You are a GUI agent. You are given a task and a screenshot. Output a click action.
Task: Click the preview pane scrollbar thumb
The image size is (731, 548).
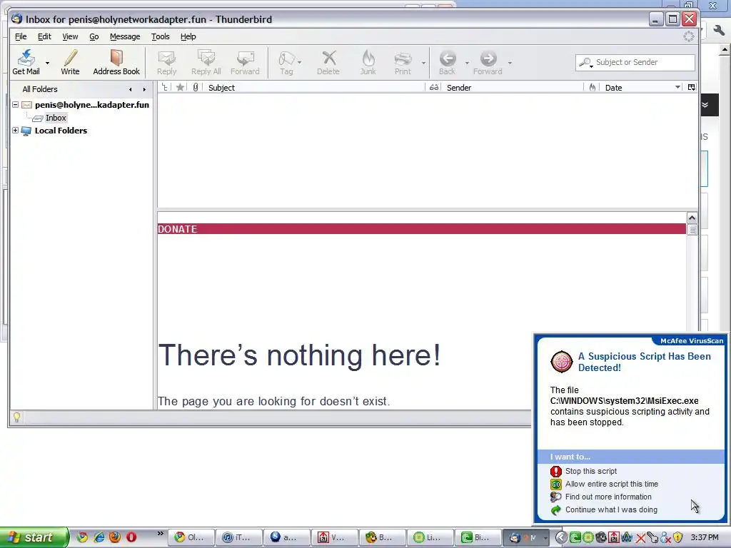point(692,230)
